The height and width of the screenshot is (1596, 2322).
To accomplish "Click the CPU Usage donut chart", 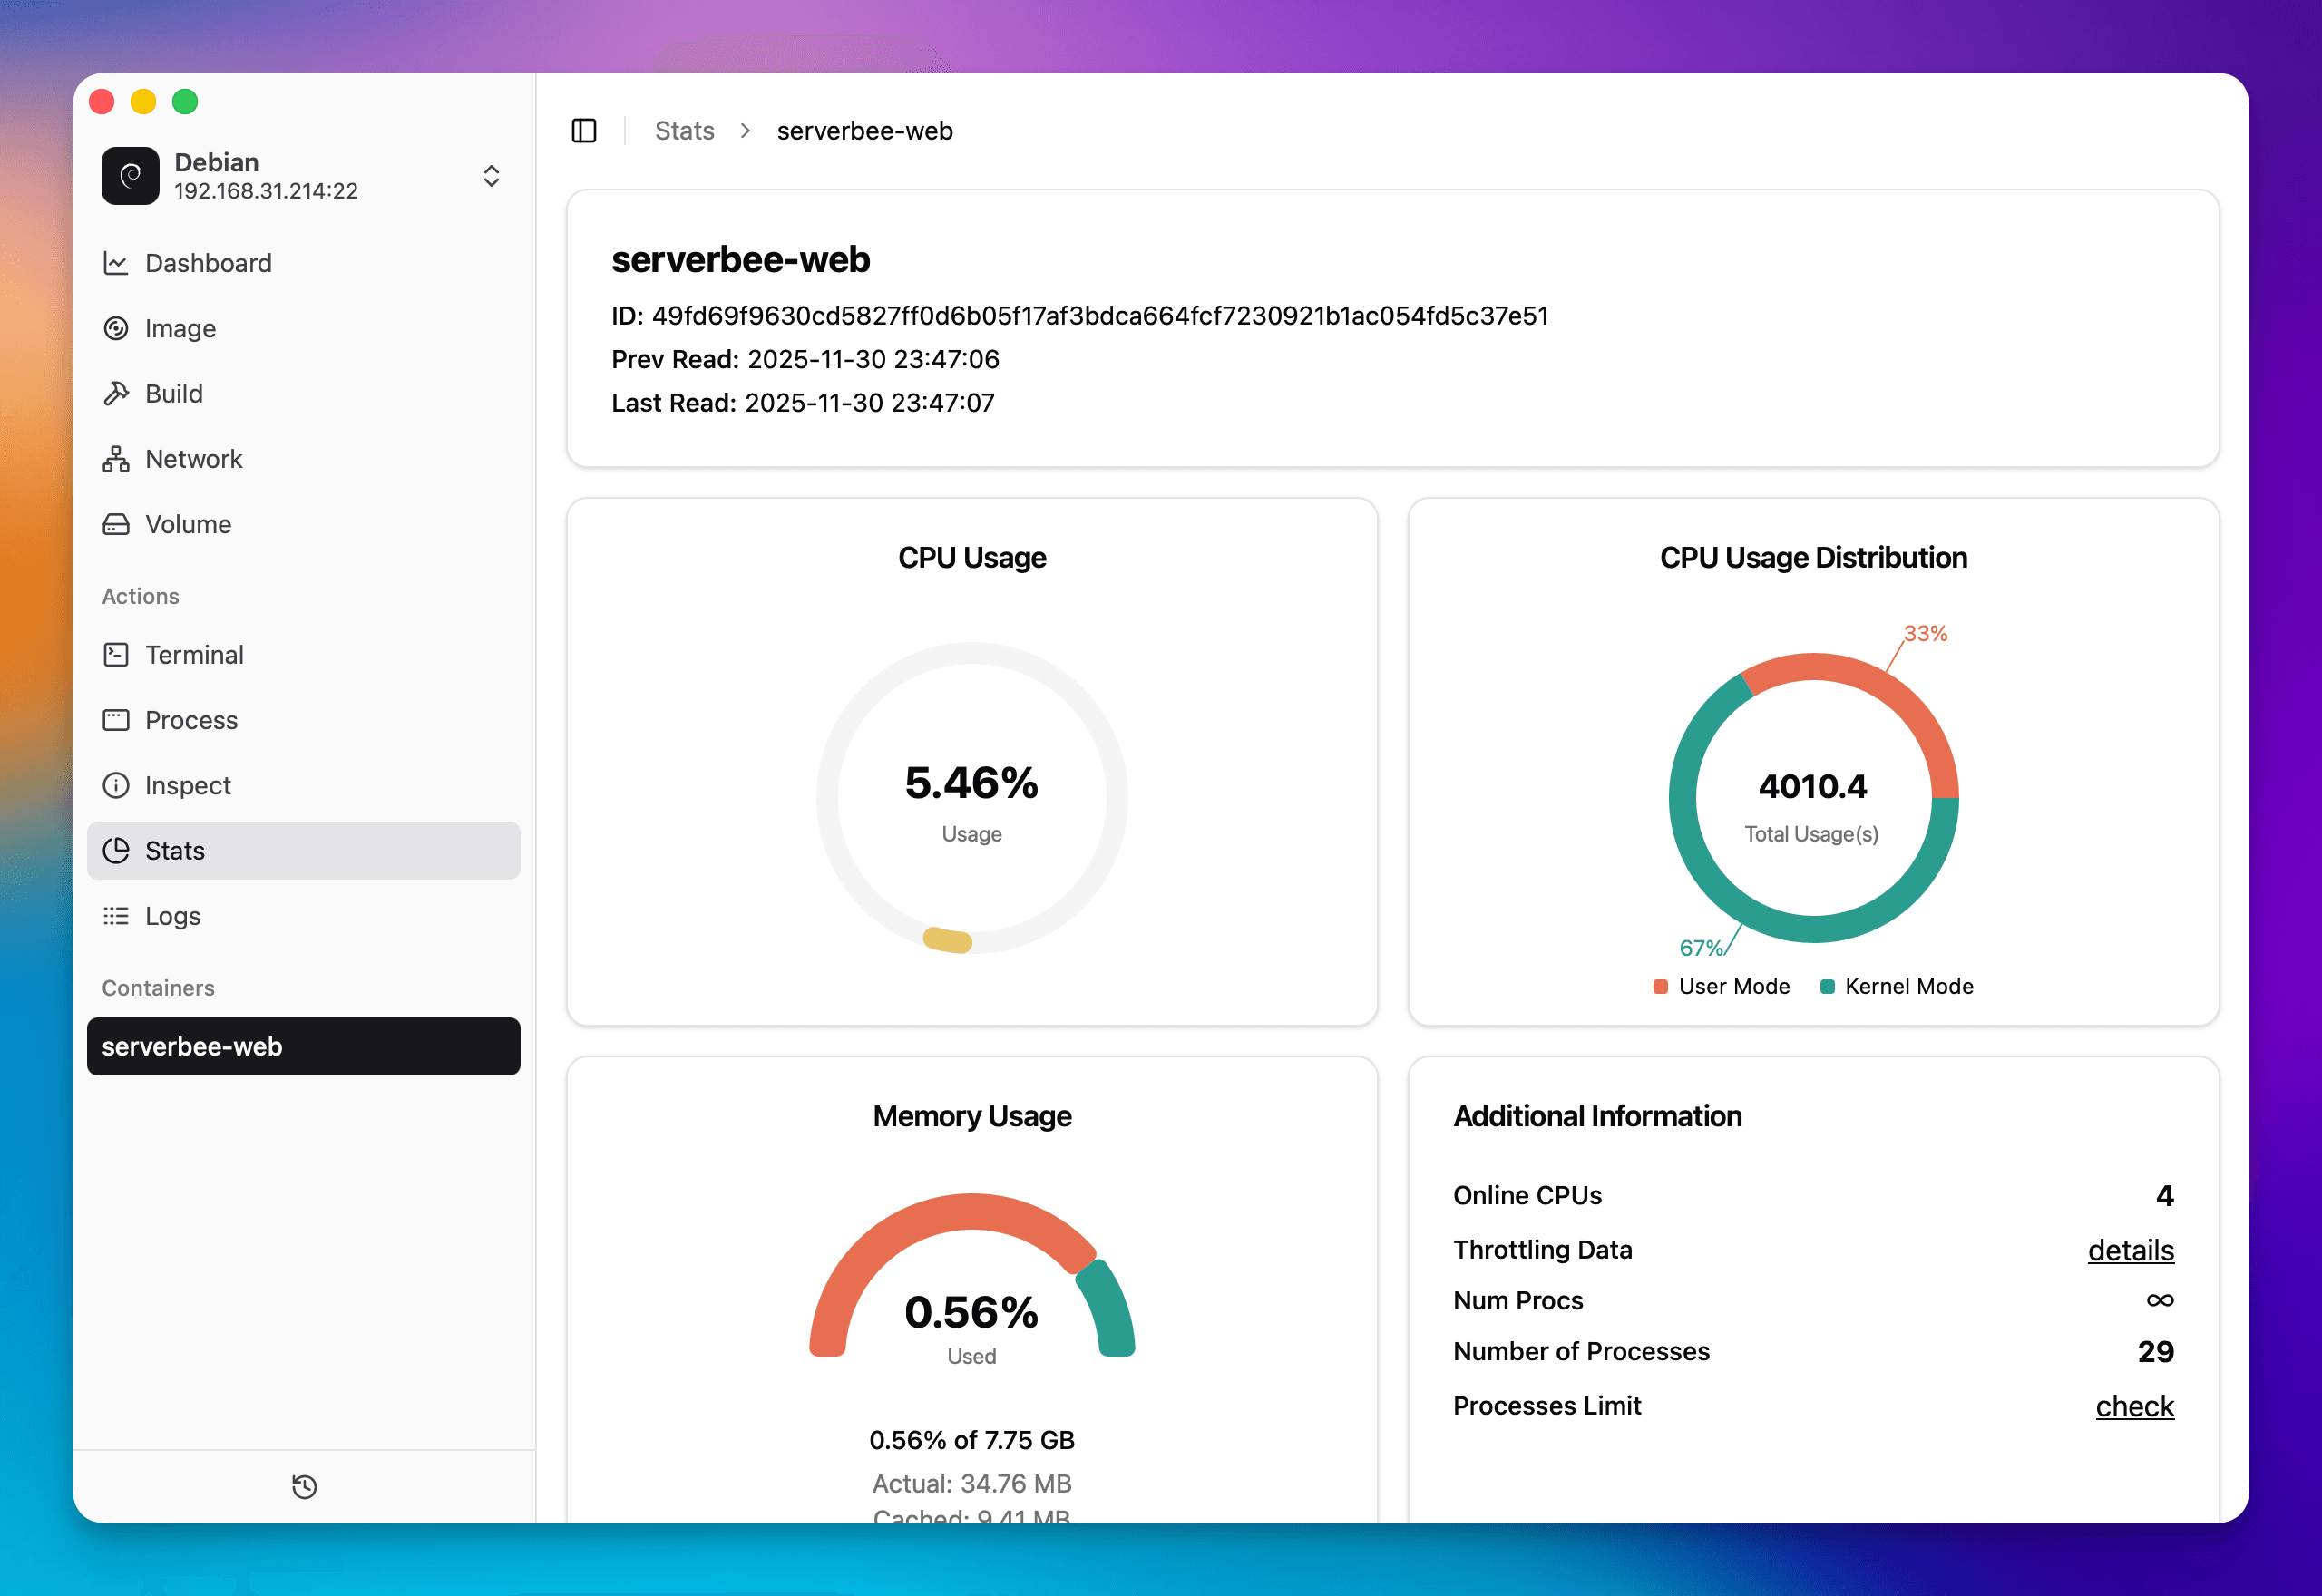I will pyautogui.click(x=971, y=797).
